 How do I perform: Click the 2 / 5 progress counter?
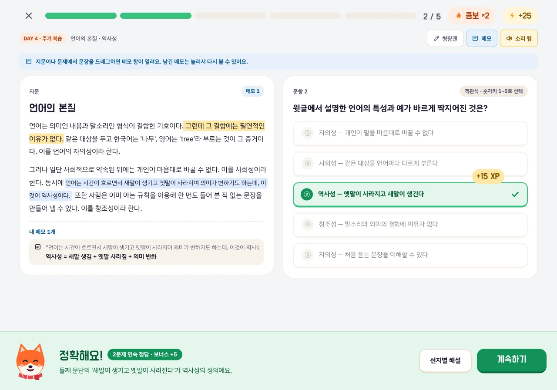(x=432, y=17)
